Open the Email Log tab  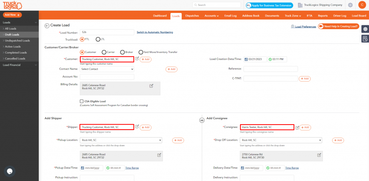[230, 16]
